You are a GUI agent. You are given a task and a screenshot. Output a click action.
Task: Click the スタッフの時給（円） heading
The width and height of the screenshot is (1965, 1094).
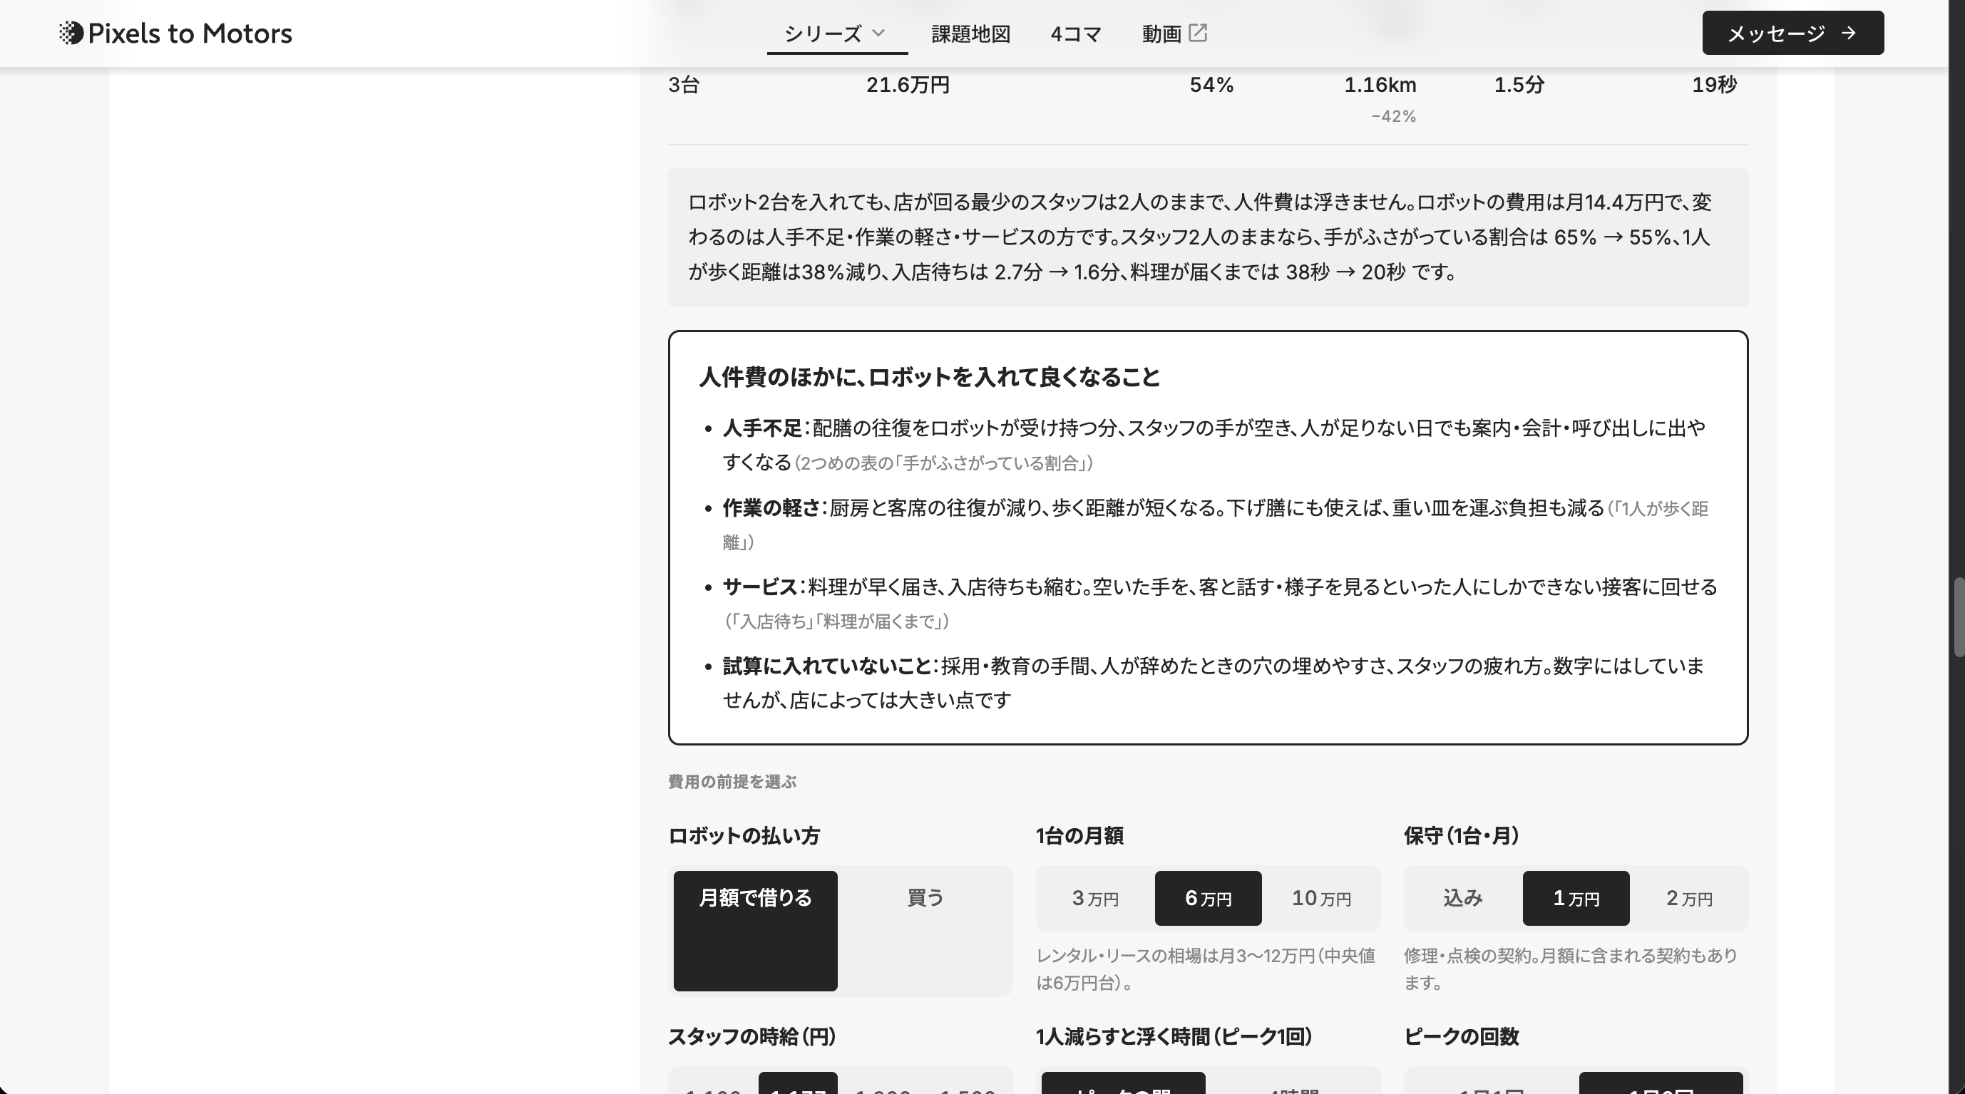(752, 1037)
